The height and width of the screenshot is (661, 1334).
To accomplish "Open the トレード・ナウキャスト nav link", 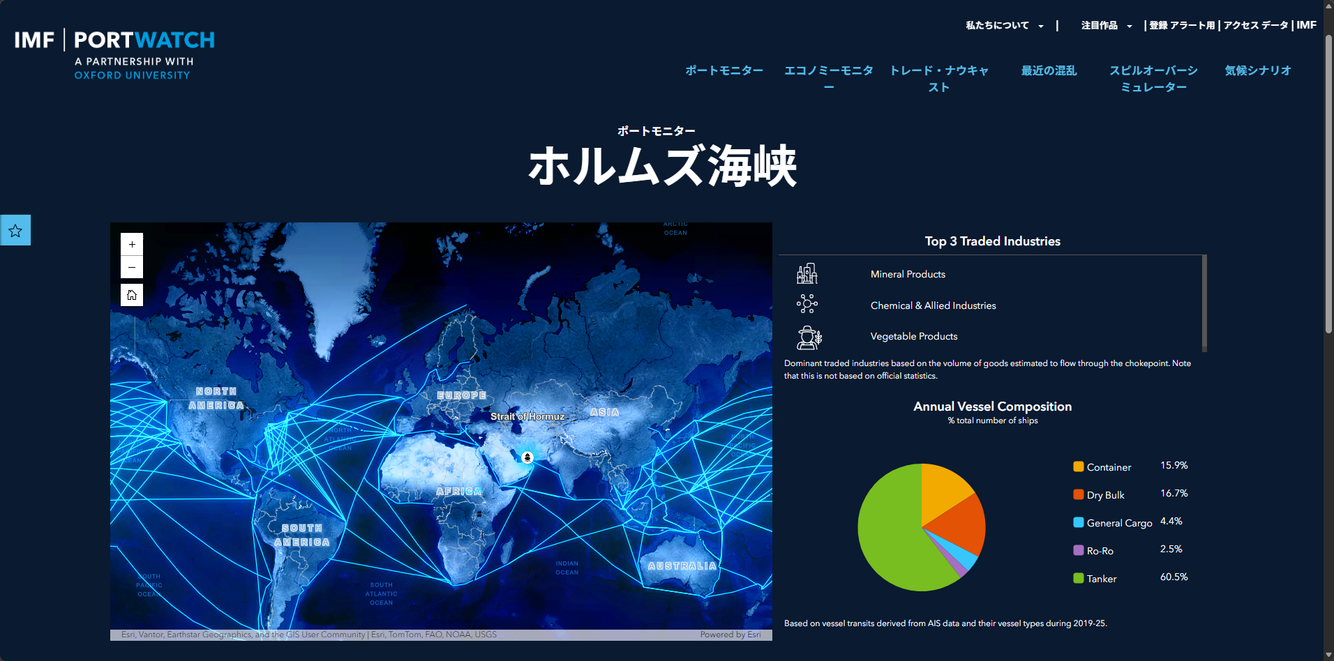I will click(938, 78).
